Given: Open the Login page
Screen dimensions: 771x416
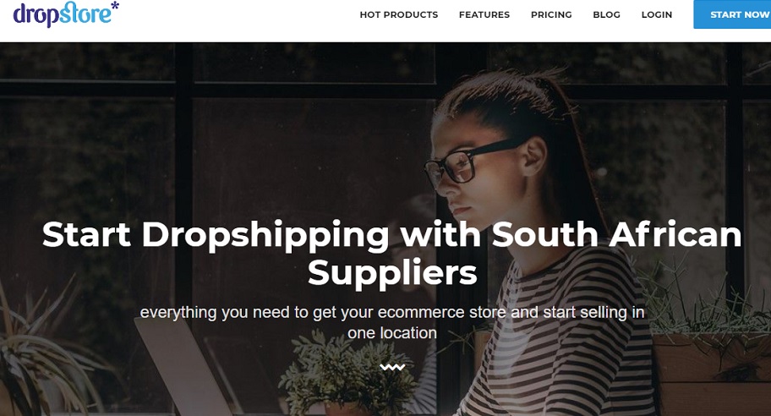Looking at the screenshot, I should (656, 14).
